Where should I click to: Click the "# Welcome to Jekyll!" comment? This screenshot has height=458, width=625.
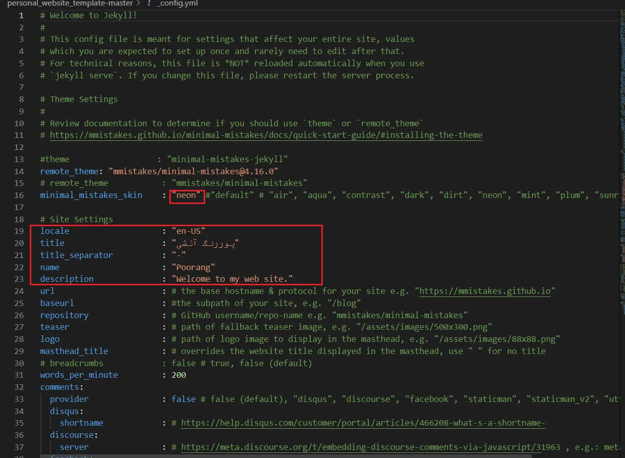pos(89,15)
